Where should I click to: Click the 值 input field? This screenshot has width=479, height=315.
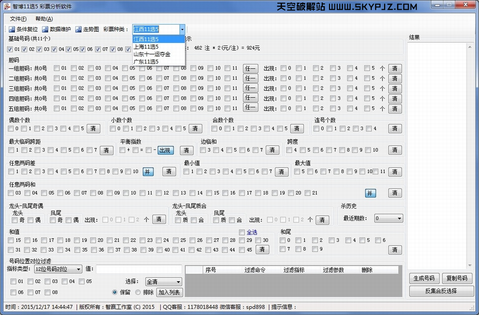(139, 269)
